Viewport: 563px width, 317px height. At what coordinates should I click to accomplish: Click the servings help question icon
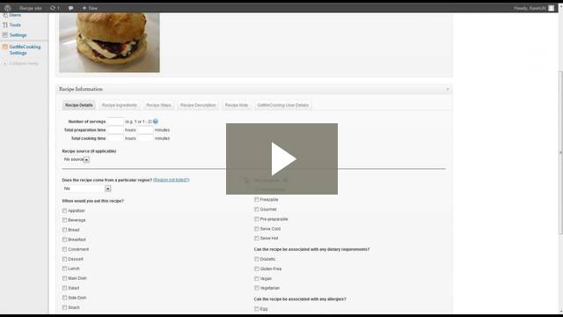pos(156,122)
